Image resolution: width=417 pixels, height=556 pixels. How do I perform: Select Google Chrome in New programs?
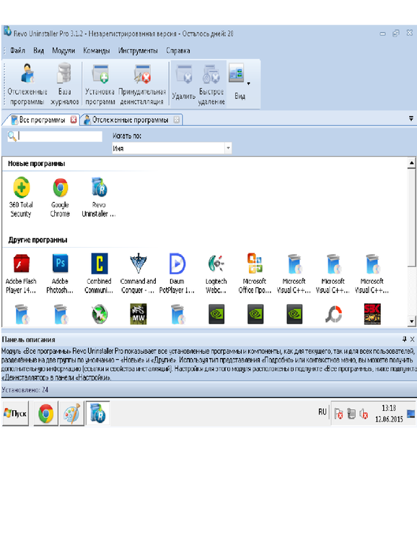pos(60,197)
